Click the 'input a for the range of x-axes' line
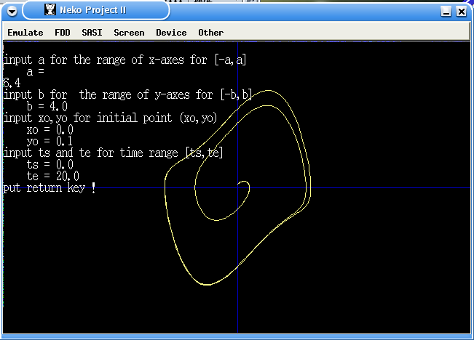Image resolution: width=474 pixels, height=340 pixels. click(125, 60)
